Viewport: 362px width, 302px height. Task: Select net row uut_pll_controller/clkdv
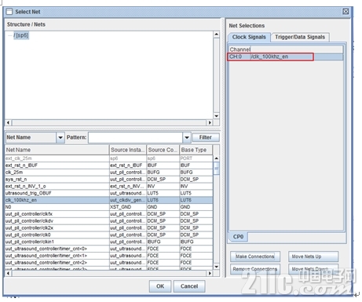tap(108, 221)
